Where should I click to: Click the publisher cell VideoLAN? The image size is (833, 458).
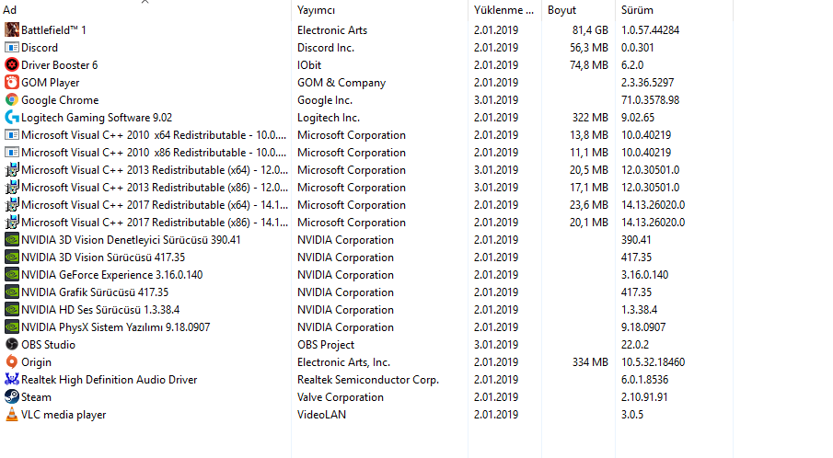321,415
